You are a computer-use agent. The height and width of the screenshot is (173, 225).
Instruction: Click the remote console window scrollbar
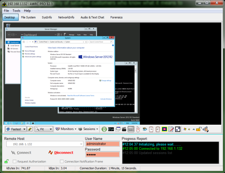click(x=135, y=88)
